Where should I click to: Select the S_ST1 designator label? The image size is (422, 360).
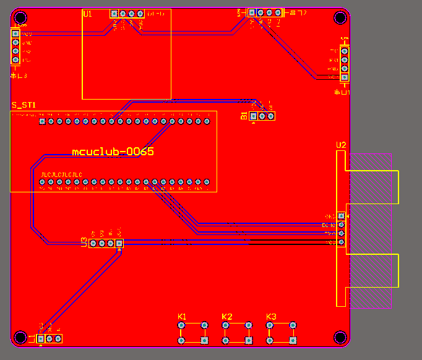tap(24, 105)
